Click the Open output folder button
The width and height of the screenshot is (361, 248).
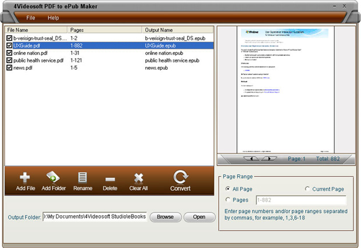tap(199, 217)
